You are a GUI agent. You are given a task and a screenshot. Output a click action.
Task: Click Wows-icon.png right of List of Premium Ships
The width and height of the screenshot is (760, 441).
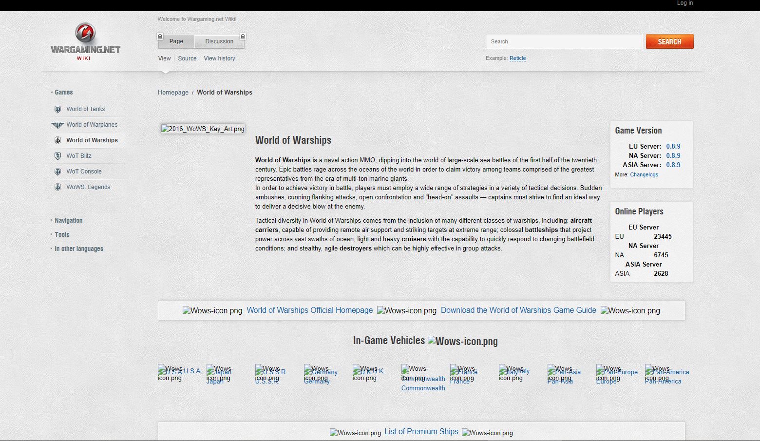(x=487, y=433)
